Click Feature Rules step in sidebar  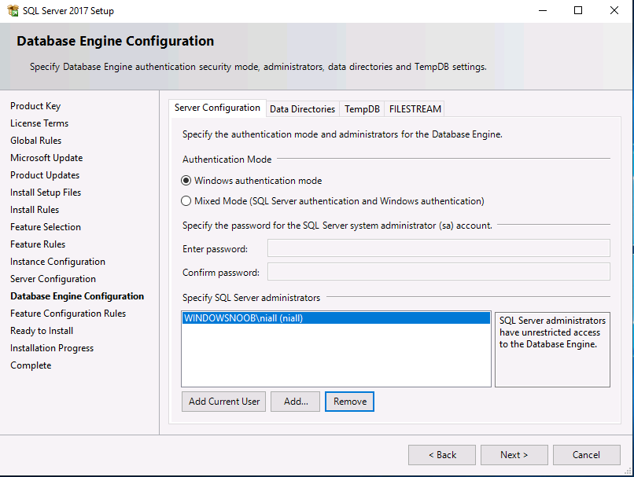tap(38, 244)
